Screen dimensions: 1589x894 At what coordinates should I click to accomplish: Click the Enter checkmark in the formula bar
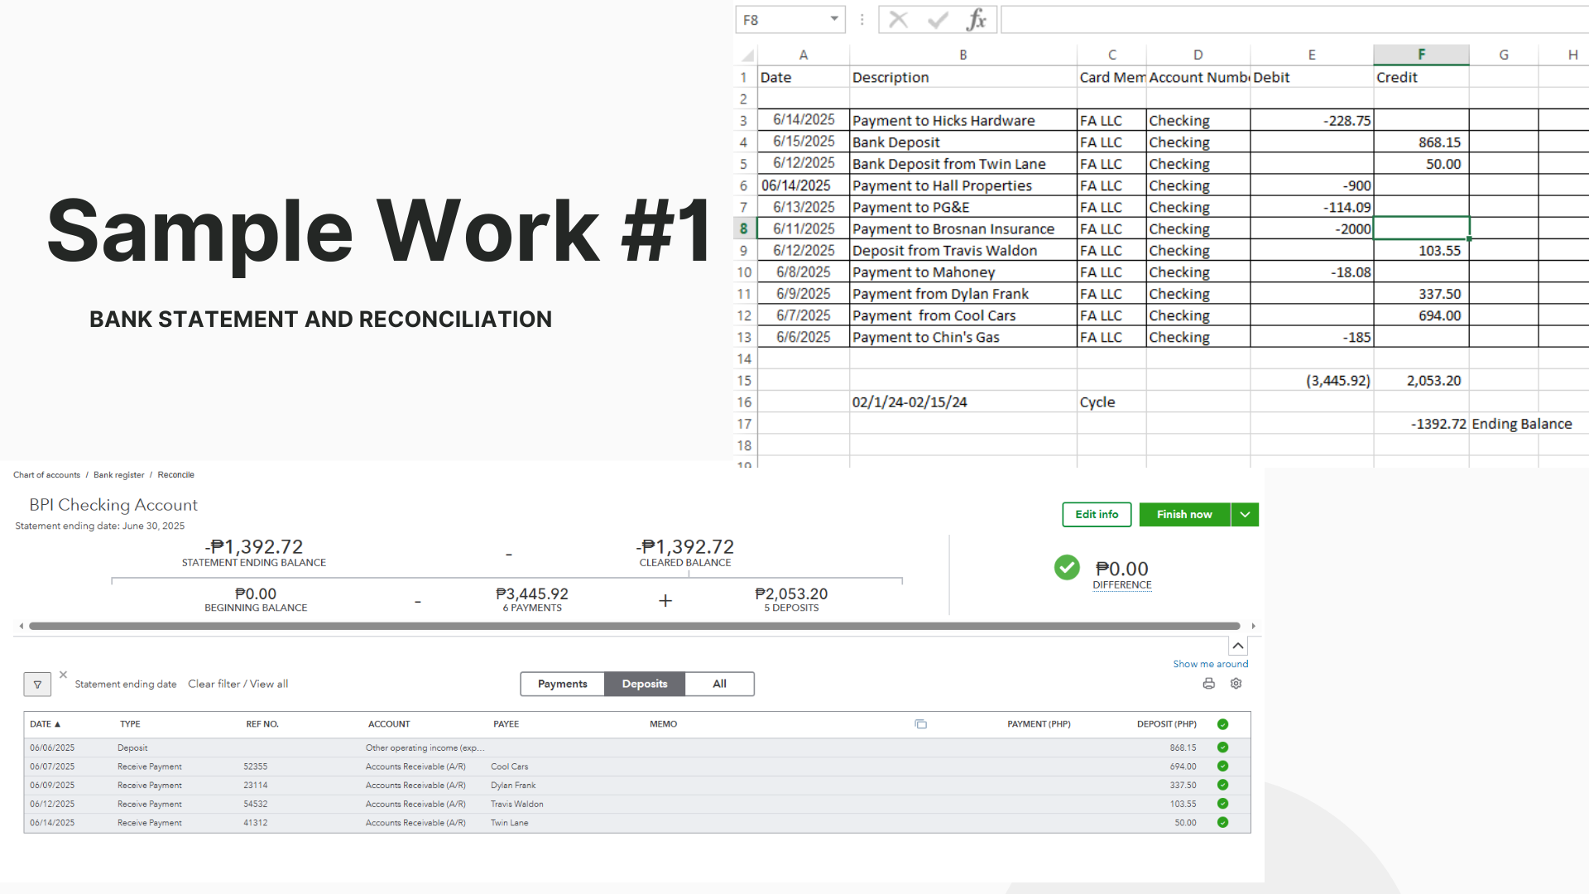(938, 20)
